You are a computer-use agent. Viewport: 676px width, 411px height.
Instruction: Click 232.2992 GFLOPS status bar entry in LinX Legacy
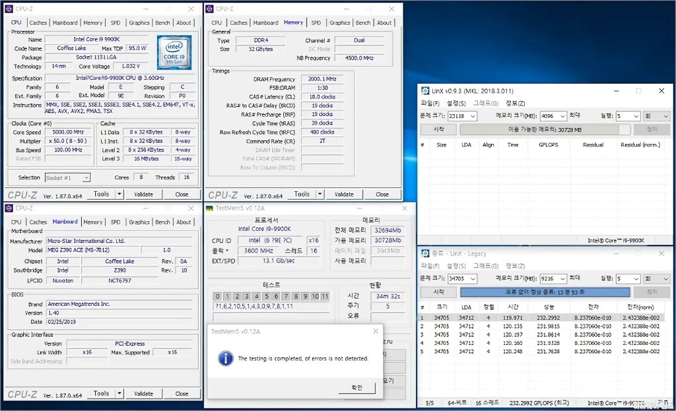click(539, 403)
